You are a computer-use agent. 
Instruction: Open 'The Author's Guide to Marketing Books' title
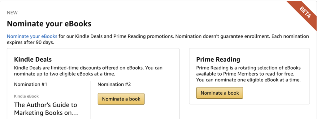click(46, 109)
